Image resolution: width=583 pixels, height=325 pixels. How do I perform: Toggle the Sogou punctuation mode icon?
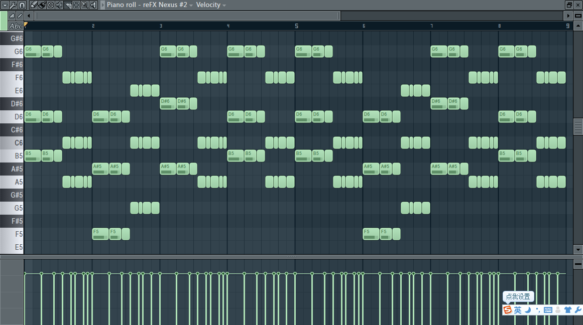[x=538, y=310]
